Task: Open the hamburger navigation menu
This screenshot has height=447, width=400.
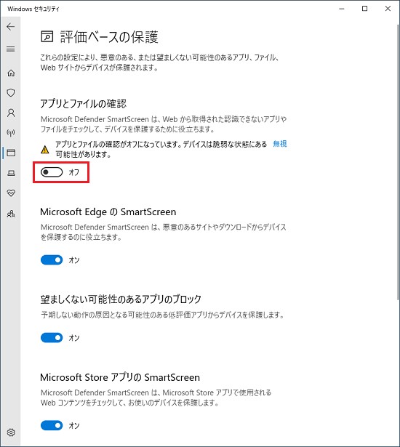Action: pyautogui.click(x=11, y=49)
